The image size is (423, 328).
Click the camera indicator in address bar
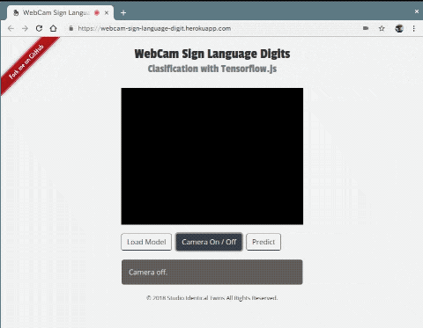coord(366,28)
